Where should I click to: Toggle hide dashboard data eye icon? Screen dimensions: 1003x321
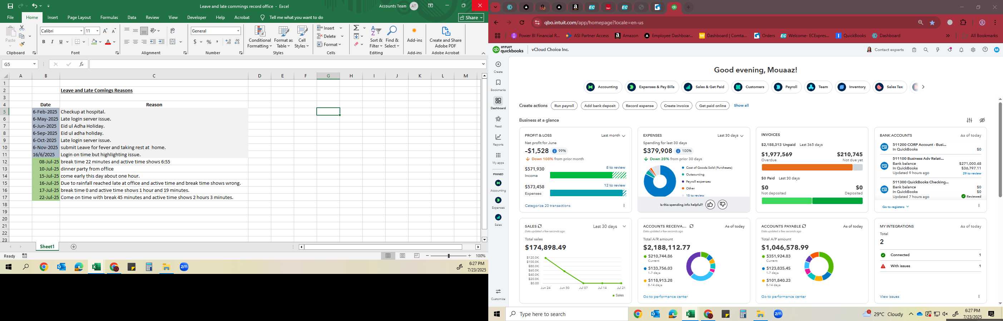pos(982,120)
